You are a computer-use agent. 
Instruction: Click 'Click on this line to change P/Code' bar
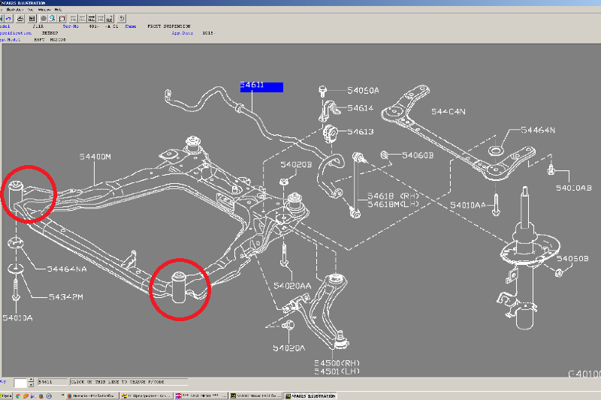pos(128,382)
